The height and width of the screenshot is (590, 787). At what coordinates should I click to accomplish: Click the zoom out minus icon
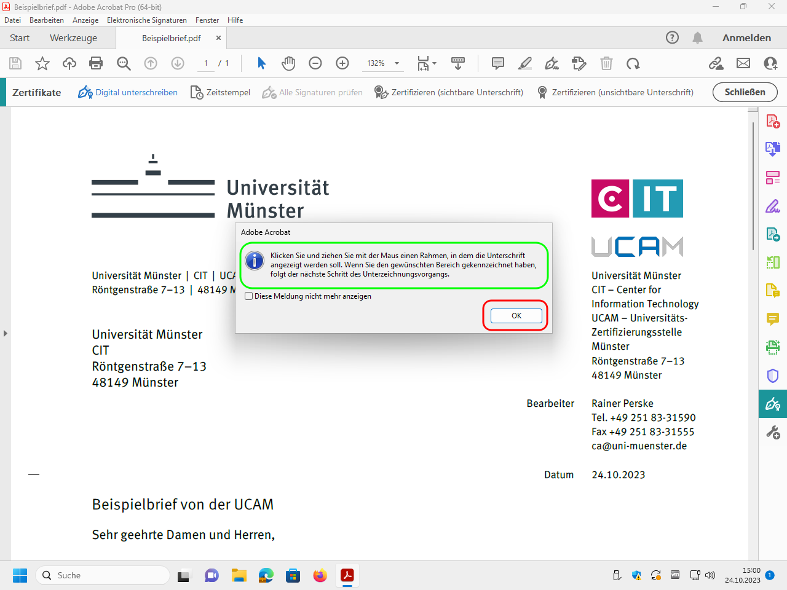[315, 63]
